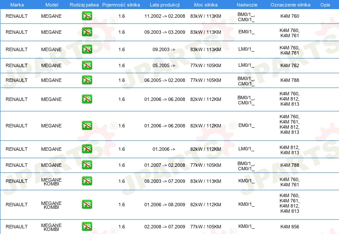The width and height of the screenshot is (339, 234).
Task: Click the fuel icon in the 01.2006 -> 08.2009 row
Action: 87,204
